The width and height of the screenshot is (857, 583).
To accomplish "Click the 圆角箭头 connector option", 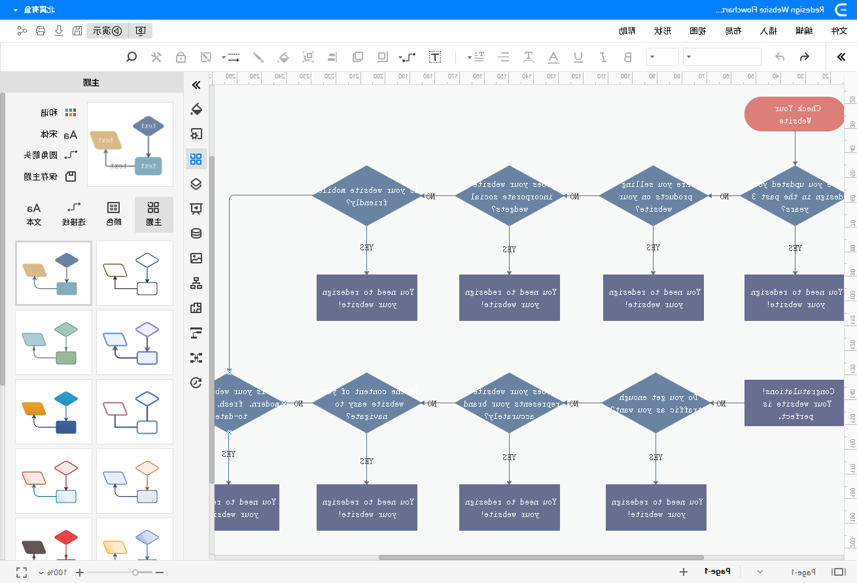I will (x=50, y=155).
